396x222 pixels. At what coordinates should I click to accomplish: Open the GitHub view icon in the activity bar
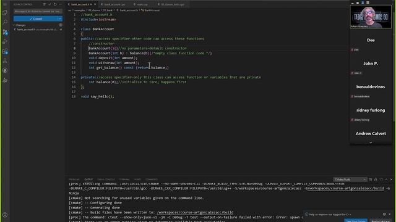(x=5, y=70)
